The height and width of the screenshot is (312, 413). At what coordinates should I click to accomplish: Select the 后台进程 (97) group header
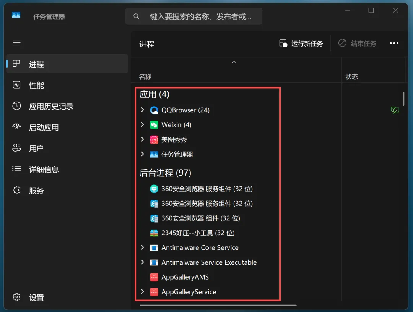pyautogui.click(x=165, y=173)
